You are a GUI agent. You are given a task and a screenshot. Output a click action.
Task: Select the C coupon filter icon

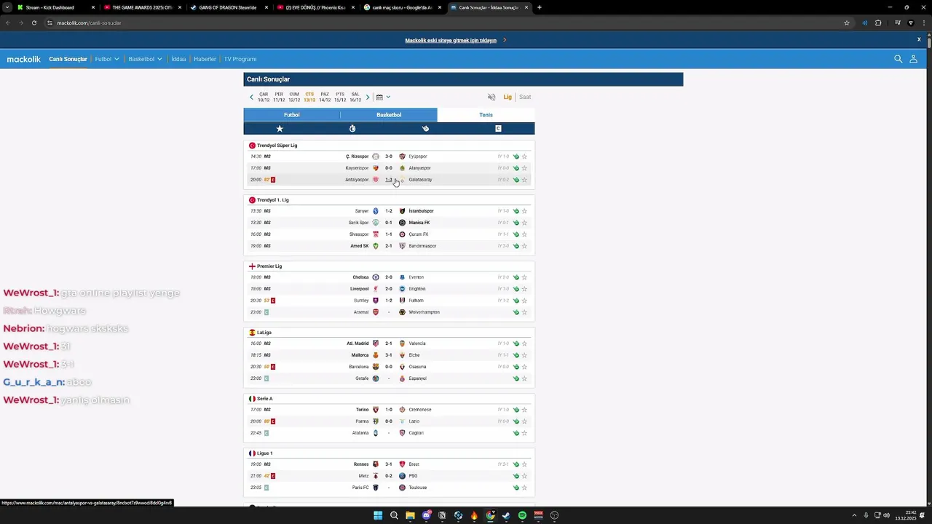tap(498, 128)
